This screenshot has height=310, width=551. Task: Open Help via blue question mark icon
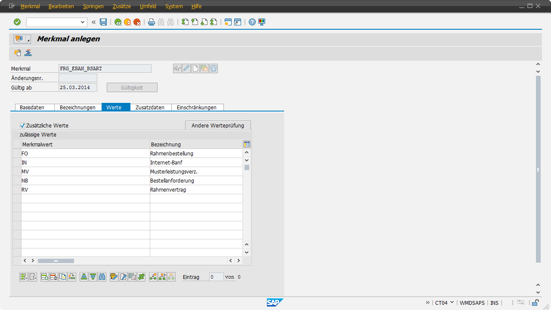(252, 22)
